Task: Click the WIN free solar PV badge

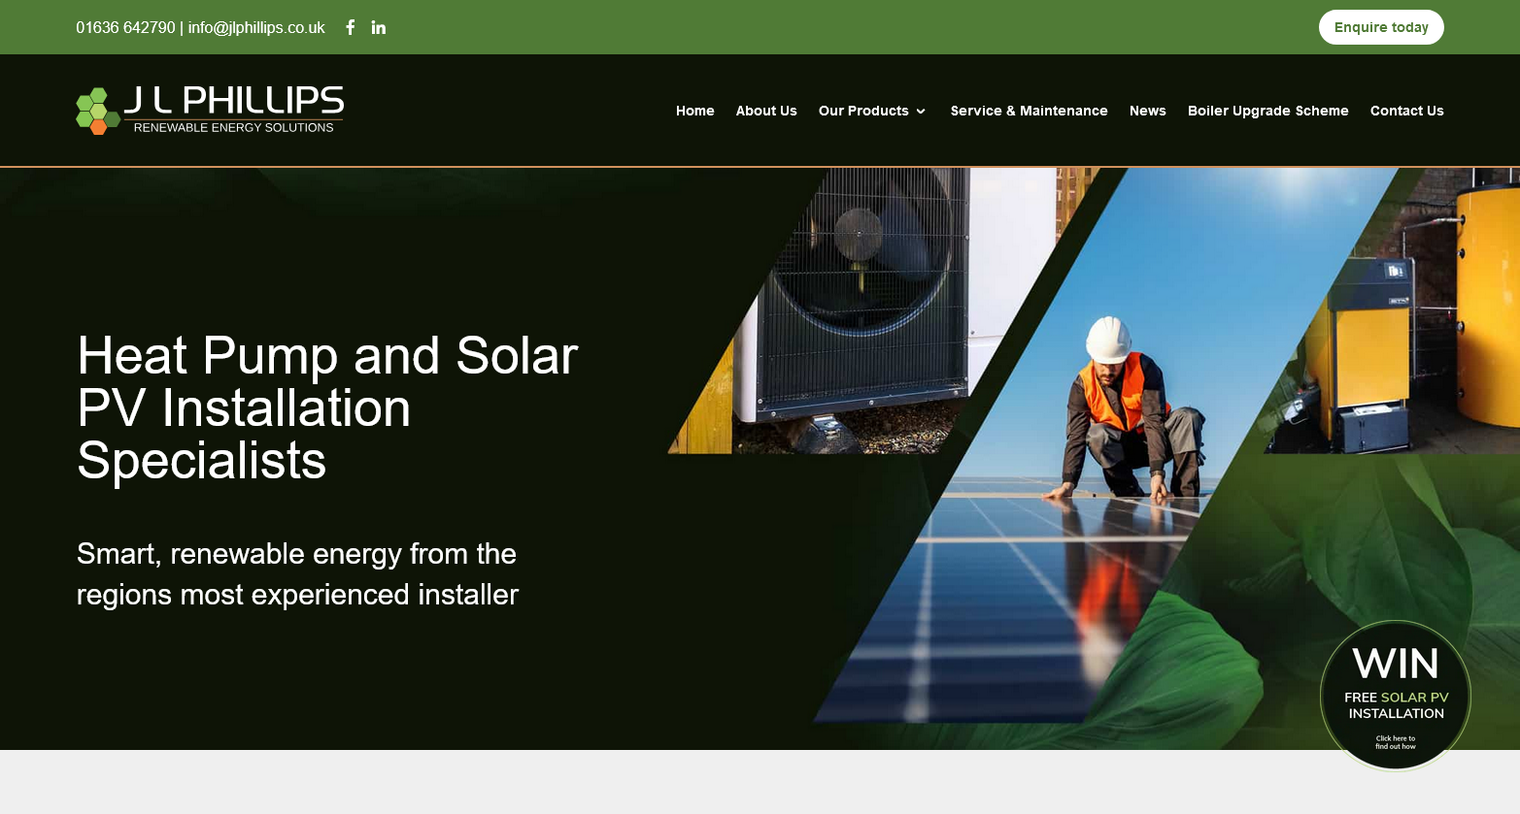Action: [x=1395, y=696]
